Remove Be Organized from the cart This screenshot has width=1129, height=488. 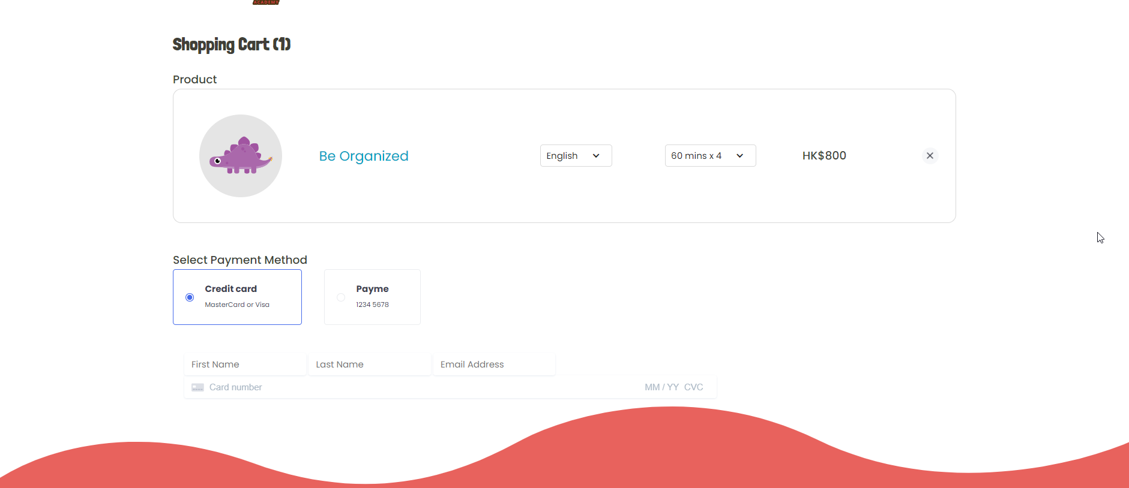(x=930, y=156)
